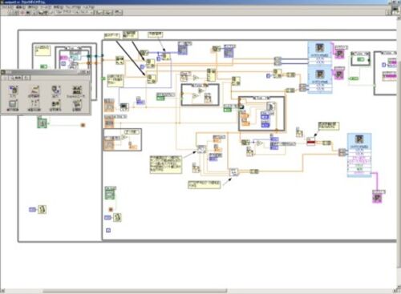The width and height of the screenshot is (401, 294).
Task: Open the selector label of the large case structure
Action: tap(261, 99)
